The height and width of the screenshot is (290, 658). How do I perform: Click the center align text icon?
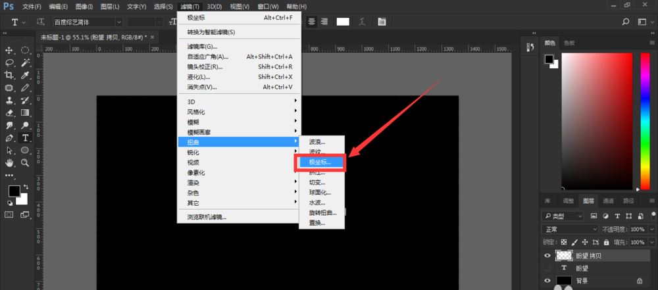click(x=311, y=22)
